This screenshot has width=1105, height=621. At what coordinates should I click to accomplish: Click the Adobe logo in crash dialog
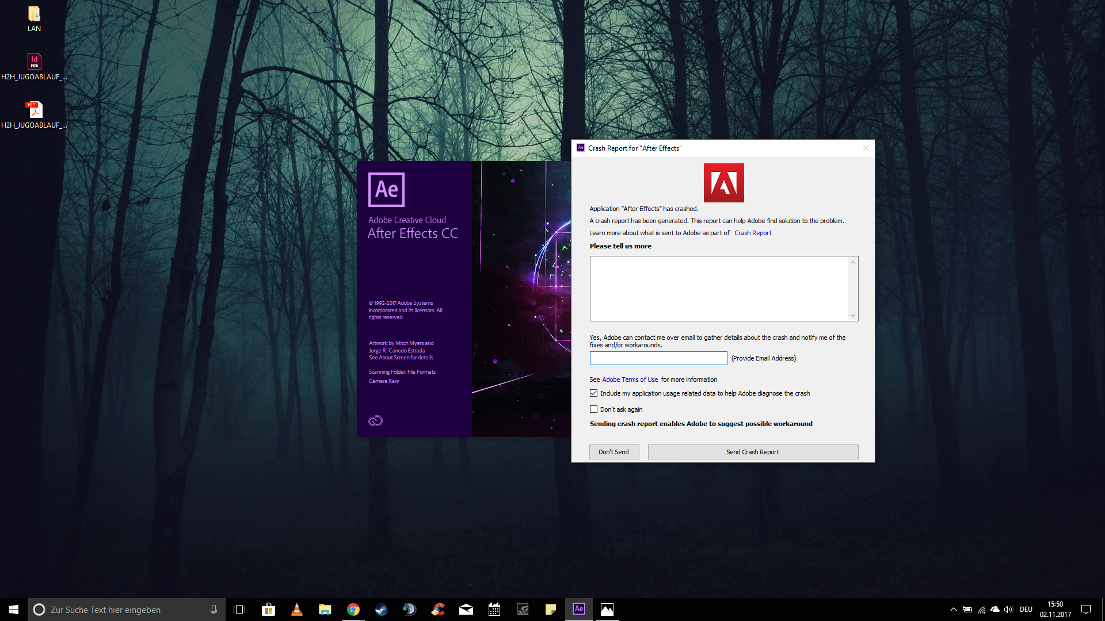[x=723, y=183]
